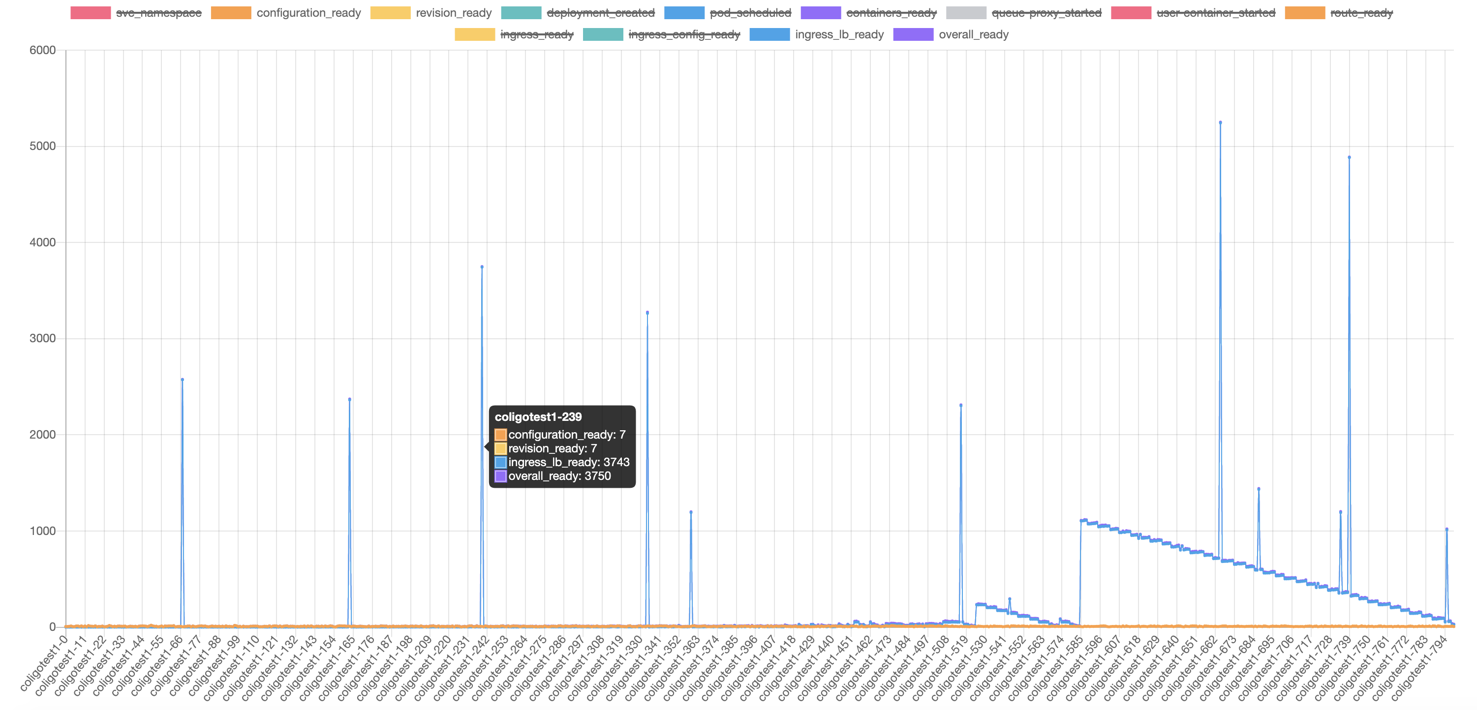Toggle the route_ready legend label
This screenshot has width=1477, height=710.
(x=1361, y=13)
